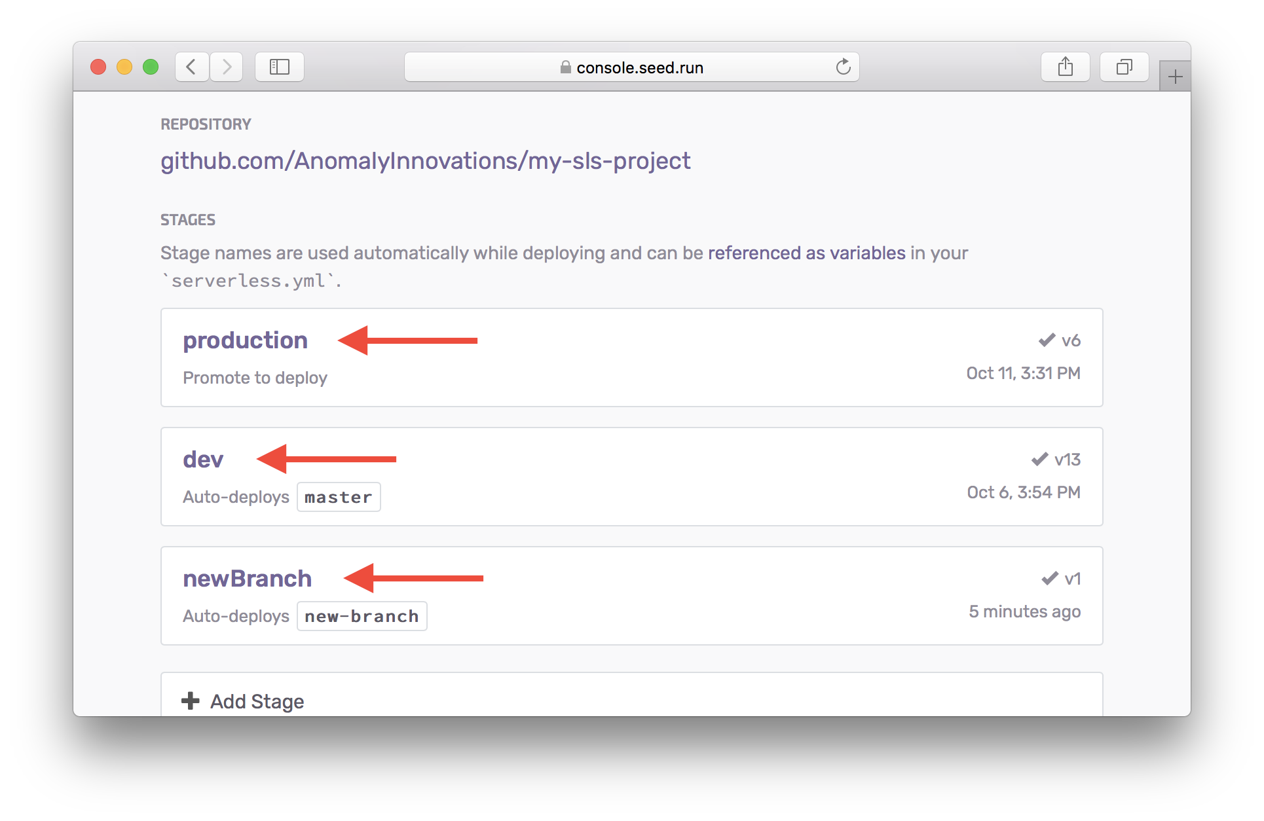Follow the referenced as variables link
This screenshot has height=821, width=1264.
click(806, 253)
